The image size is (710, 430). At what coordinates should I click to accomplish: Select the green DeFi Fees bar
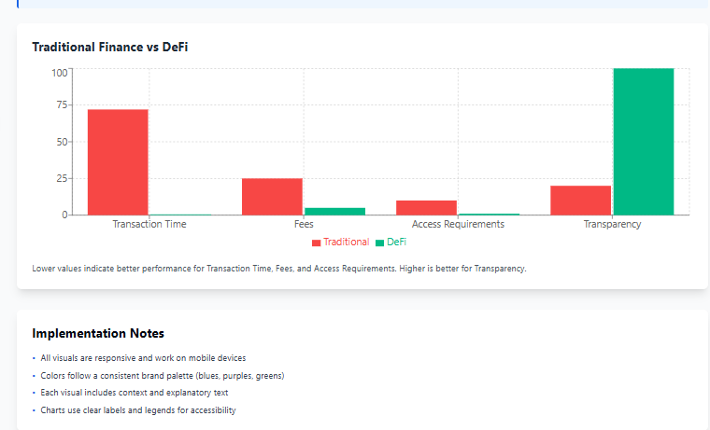(x=334, y=211)
